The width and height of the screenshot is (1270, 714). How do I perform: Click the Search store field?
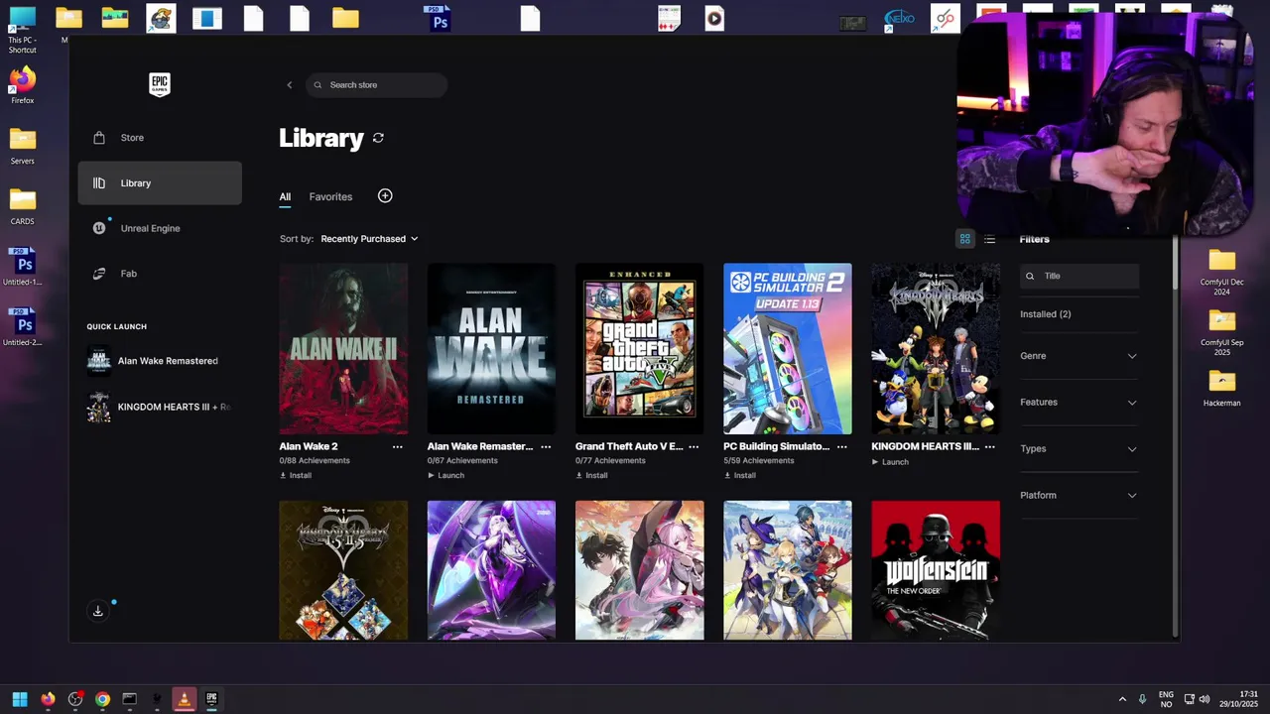pyautogui.click(x=377, y=85)
